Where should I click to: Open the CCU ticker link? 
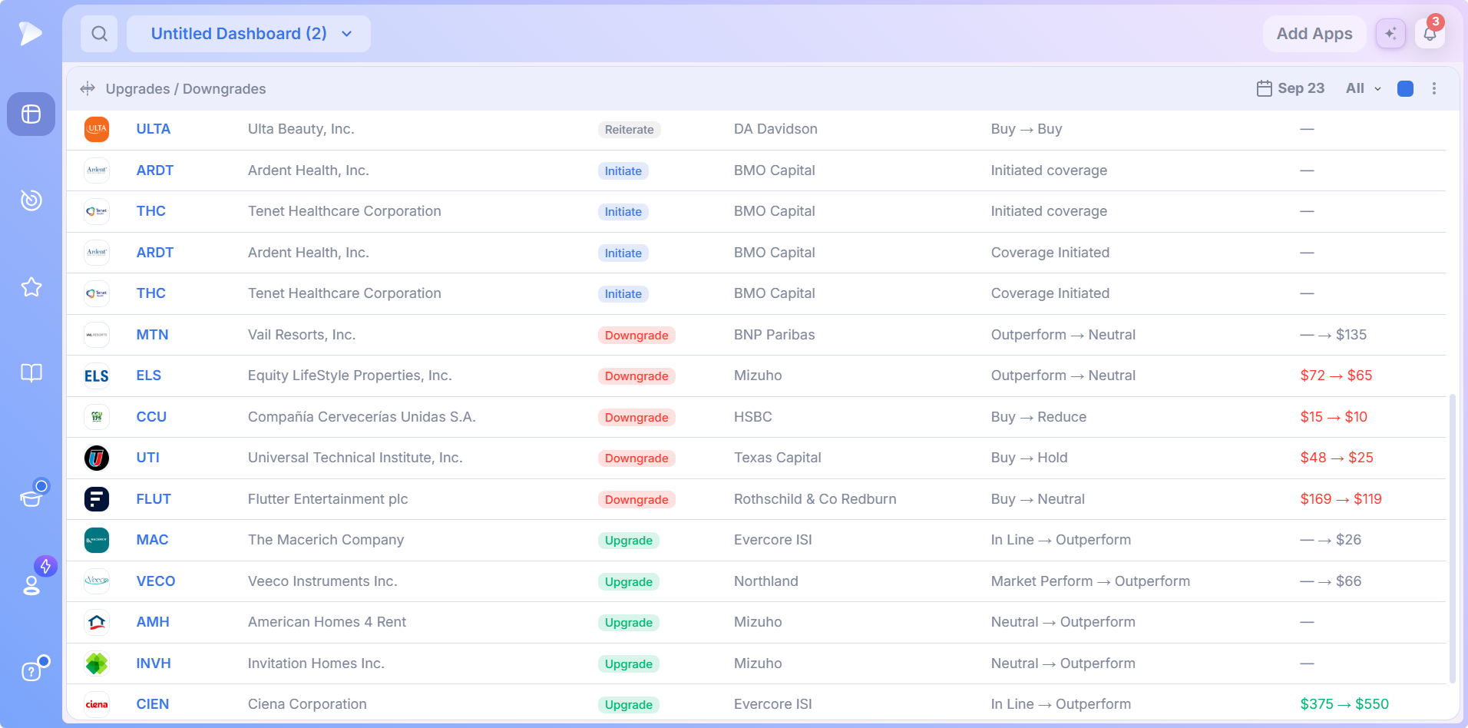coord(151,417)
